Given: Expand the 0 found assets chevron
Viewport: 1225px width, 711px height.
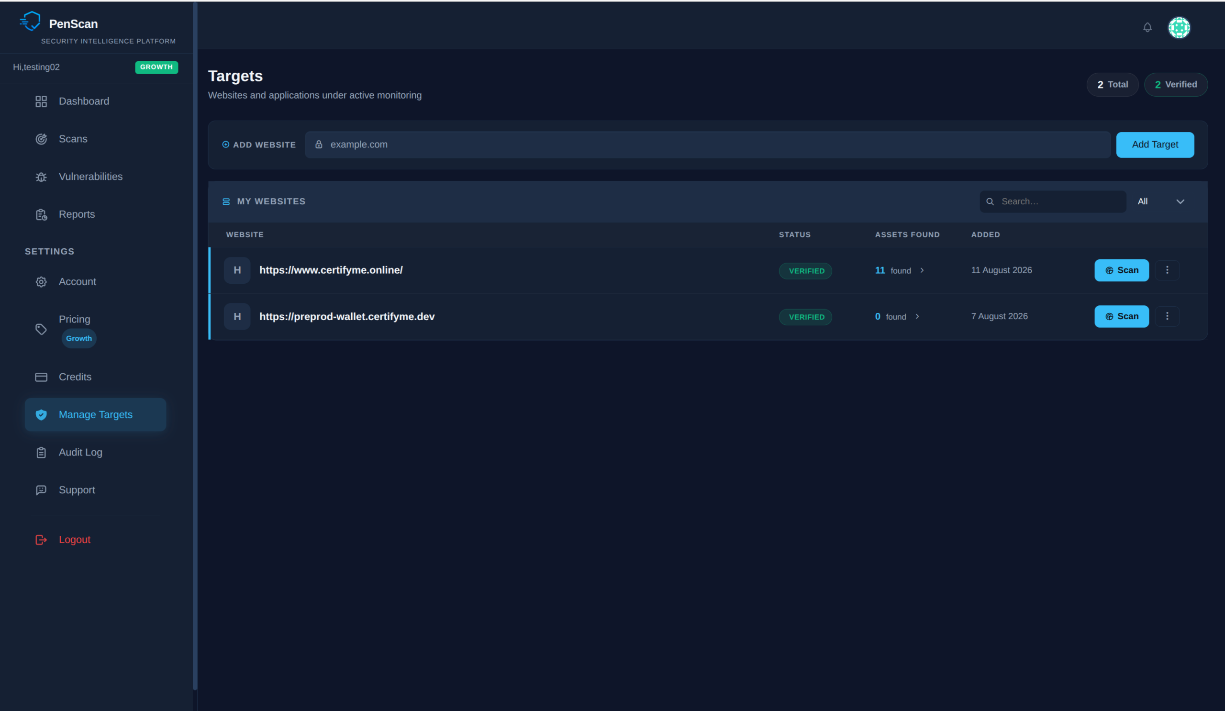Looking at the screenshot, I should click(x=917, y=316).
